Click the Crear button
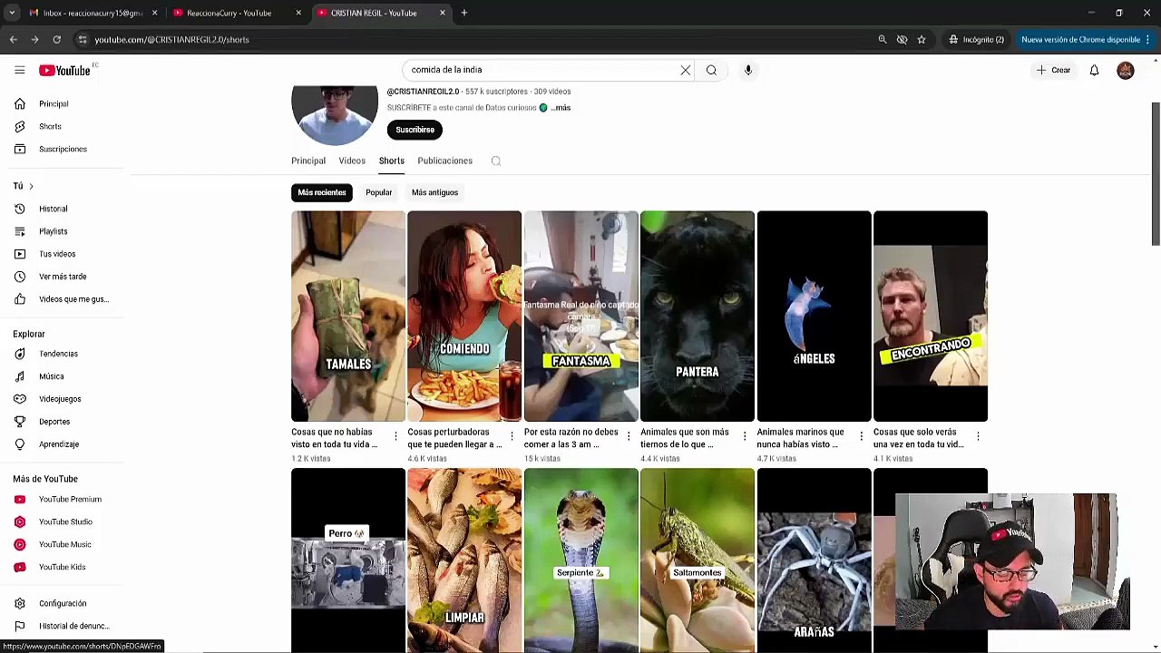Image resolution: width=1161 pixels, height=653 pixels. point(1054,70)
